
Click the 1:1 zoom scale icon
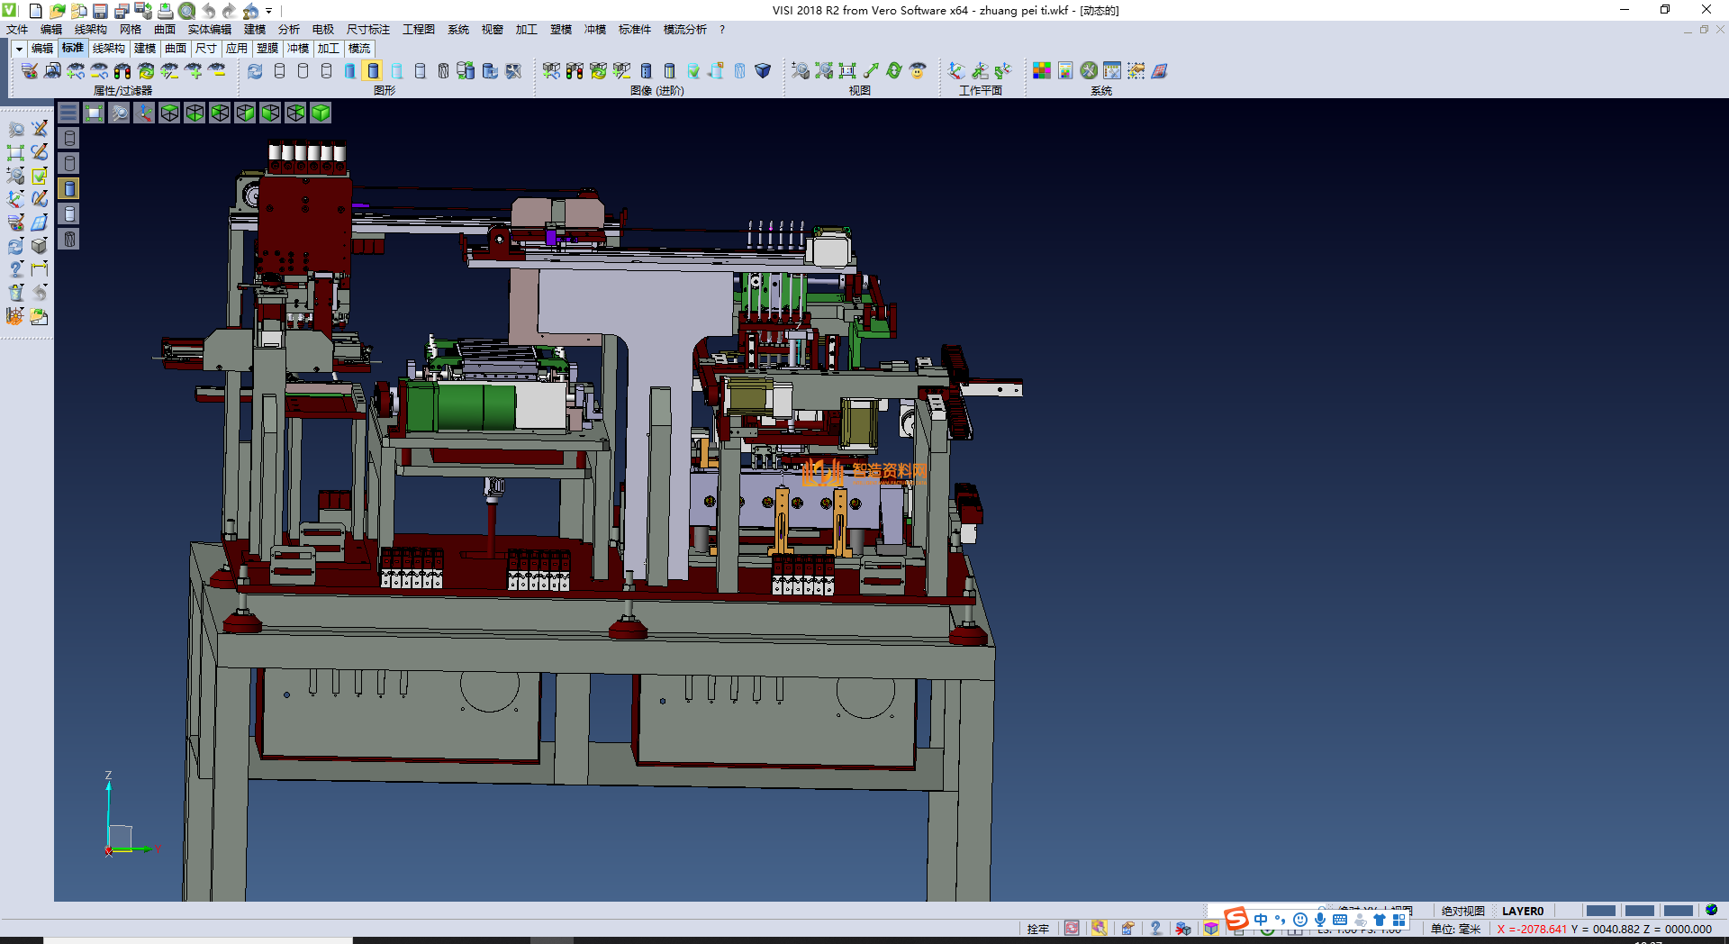point(846,71)
